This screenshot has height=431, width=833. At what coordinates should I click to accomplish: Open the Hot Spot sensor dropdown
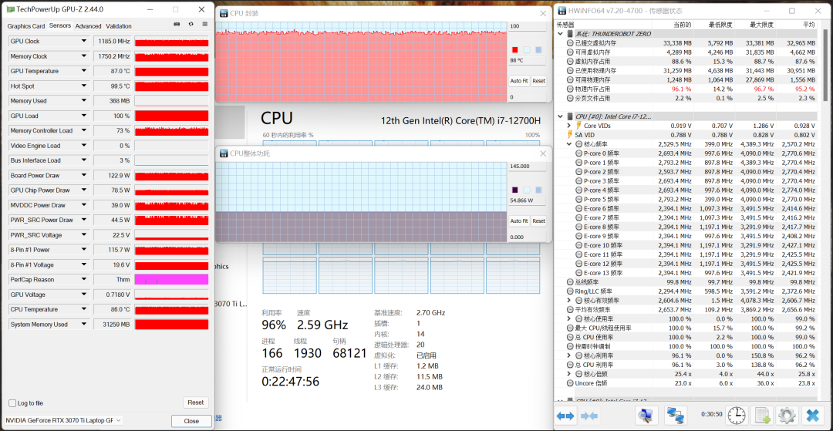[x=83, y=86]
